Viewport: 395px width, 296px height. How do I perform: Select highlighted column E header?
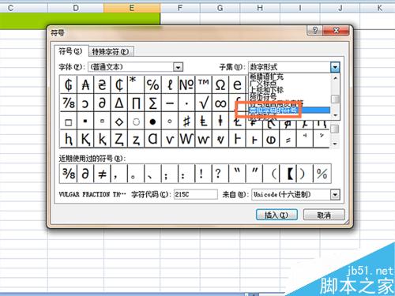point(132,8)
